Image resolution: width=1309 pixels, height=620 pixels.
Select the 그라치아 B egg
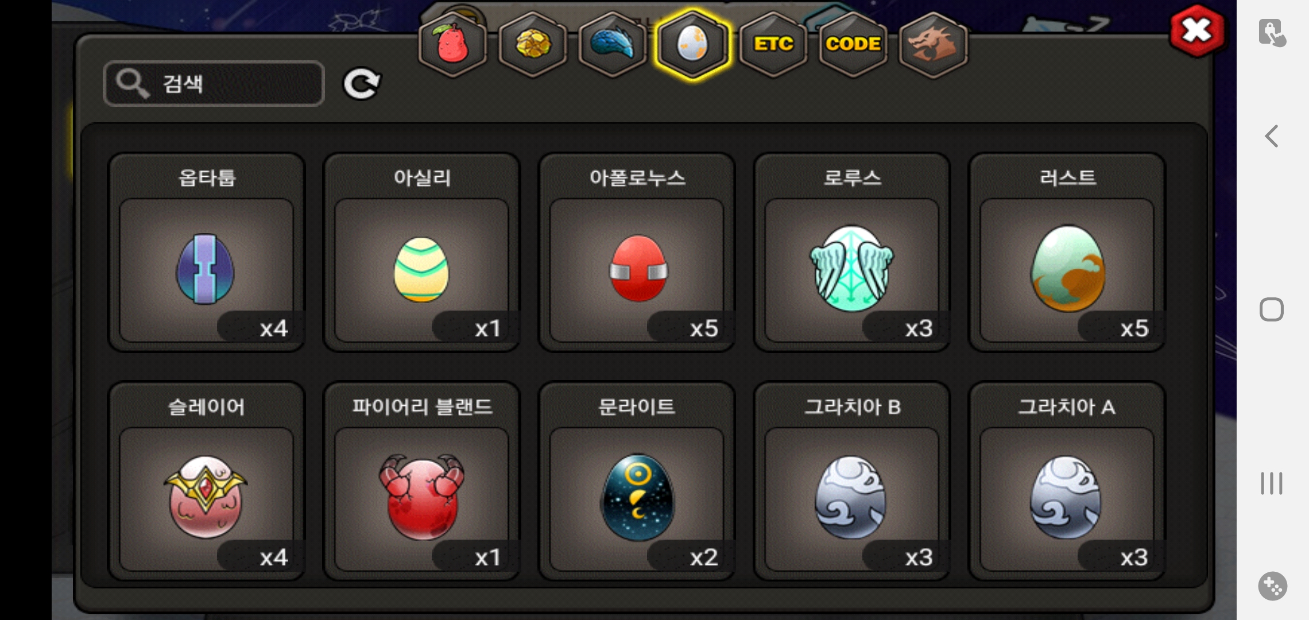click(852, 481)
